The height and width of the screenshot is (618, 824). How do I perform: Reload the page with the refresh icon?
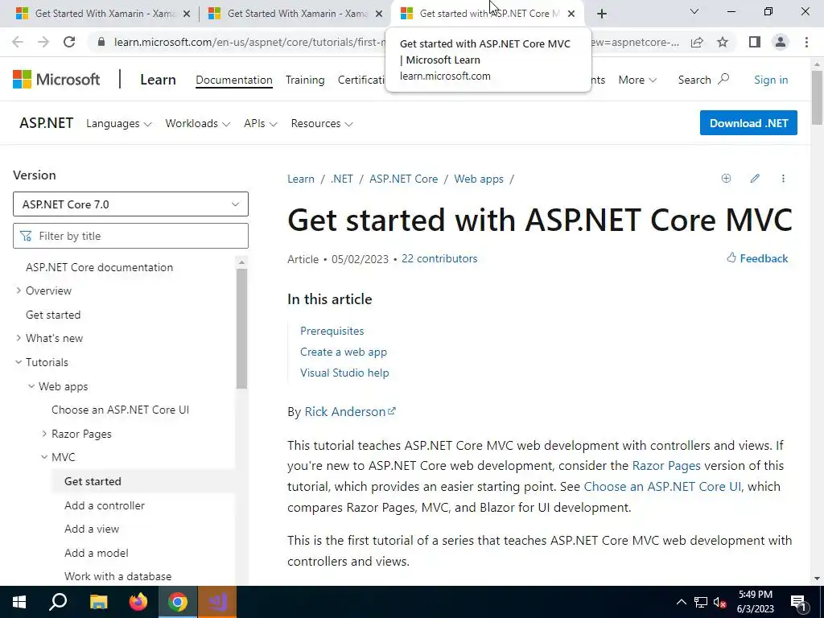[x=69, y=42]
